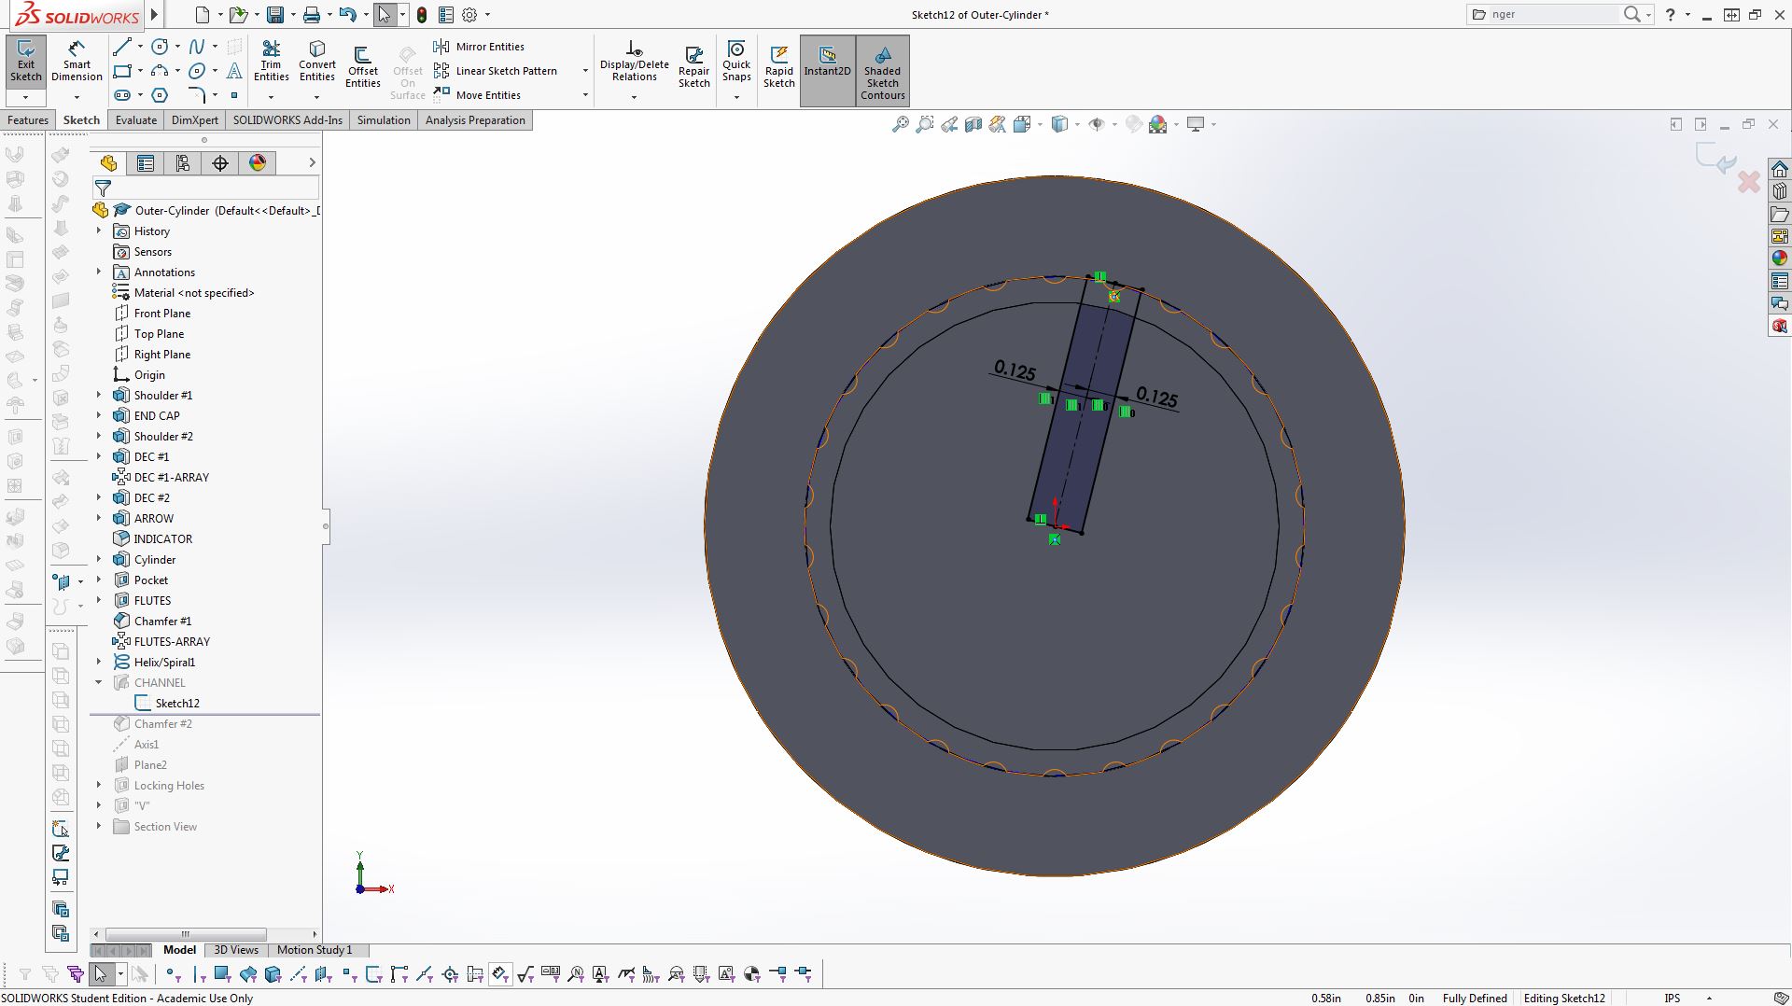
Task: Click the Undo toolbar icon
Action: (348, 15)
